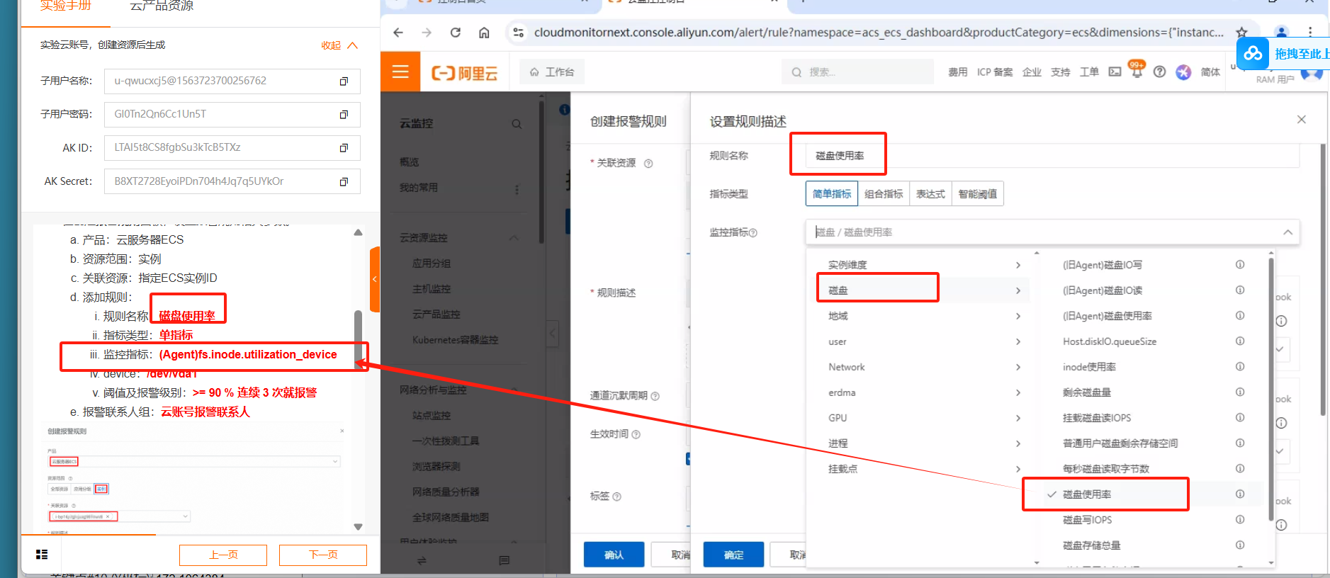This screenshot has height=578, width=1330.
Task: Go to 上一页 in lab manual
Action: click(x=223, y=555)
